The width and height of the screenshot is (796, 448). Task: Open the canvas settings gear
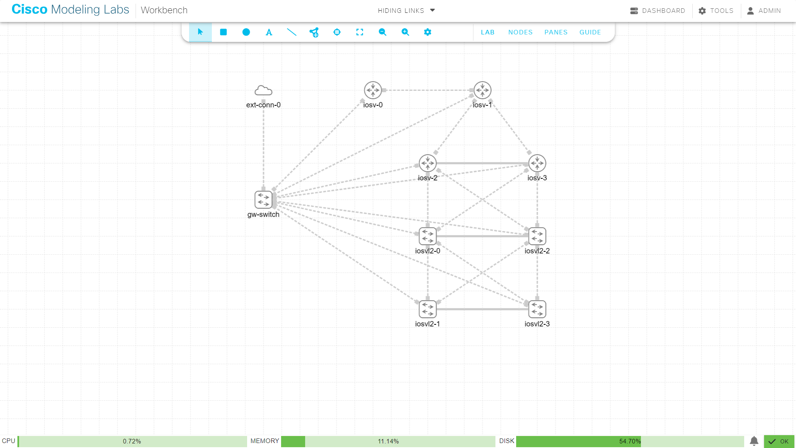coord(427,32)
